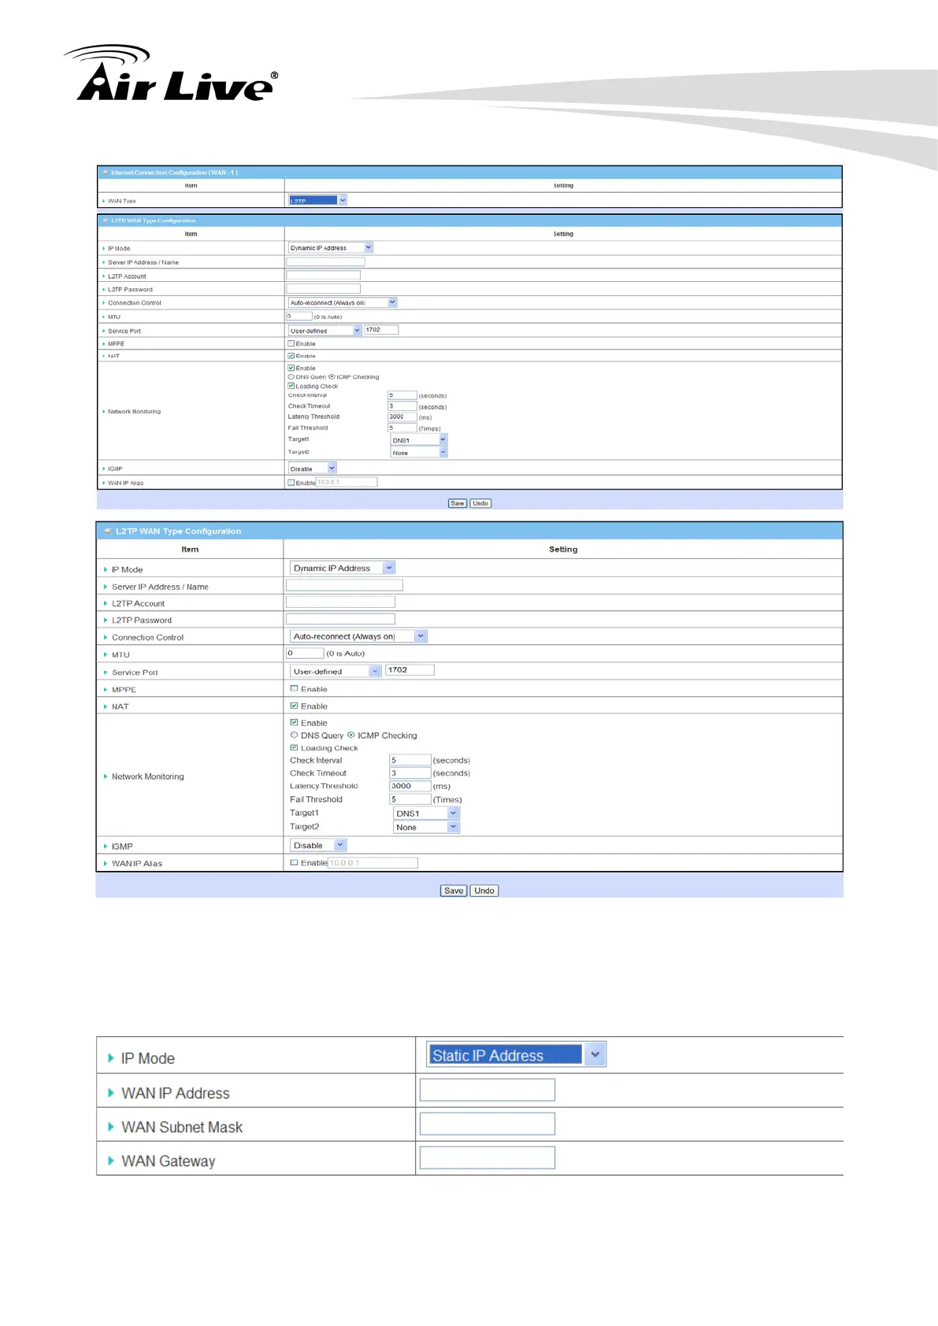Click the arrow bullet beside WAN Subnet Mask
The image size is (938, 1326).
click(x=111, y=1127)
